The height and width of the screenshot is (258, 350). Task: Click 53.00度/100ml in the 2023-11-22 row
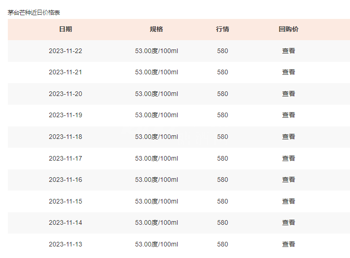(156, 51)
